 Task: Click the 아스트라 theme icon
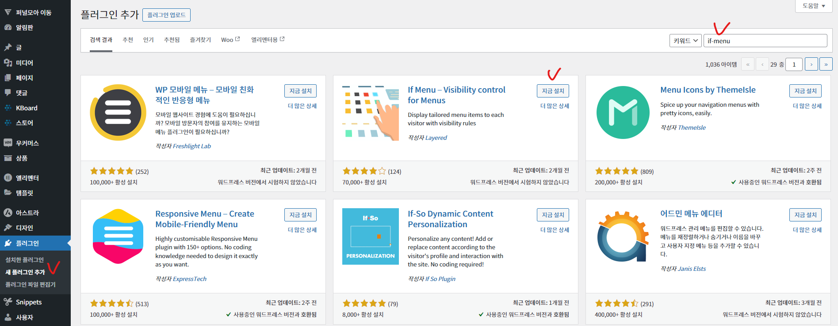pyautogui.click(x=8, y=213)
